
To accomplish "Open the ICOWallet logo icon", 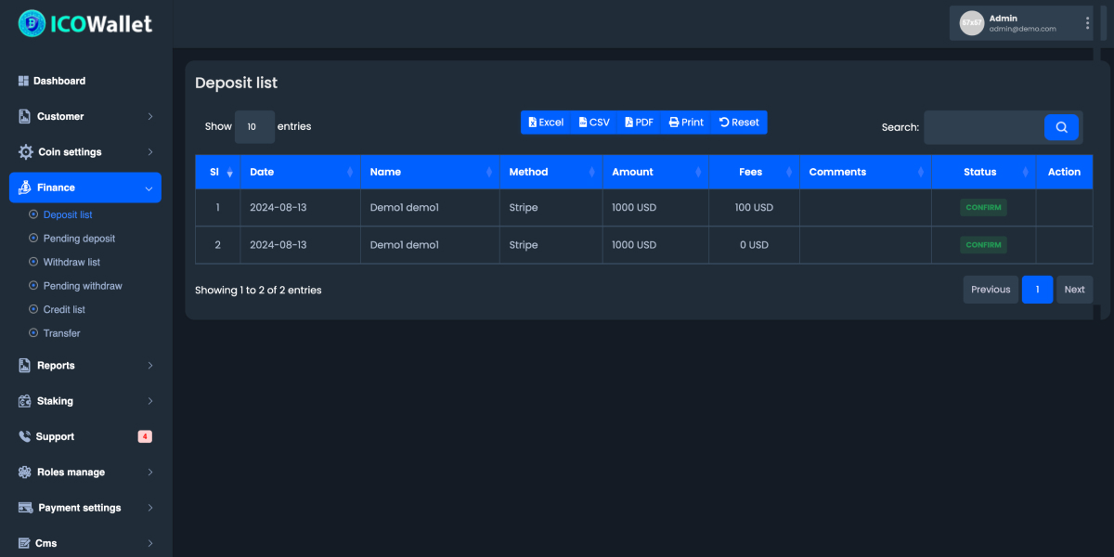I will point(30,23).
